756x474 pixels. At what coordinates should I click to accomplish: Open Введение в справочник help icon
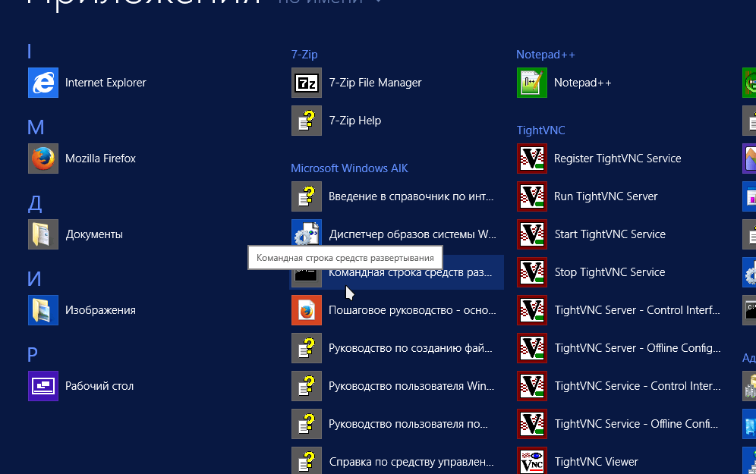307,196
